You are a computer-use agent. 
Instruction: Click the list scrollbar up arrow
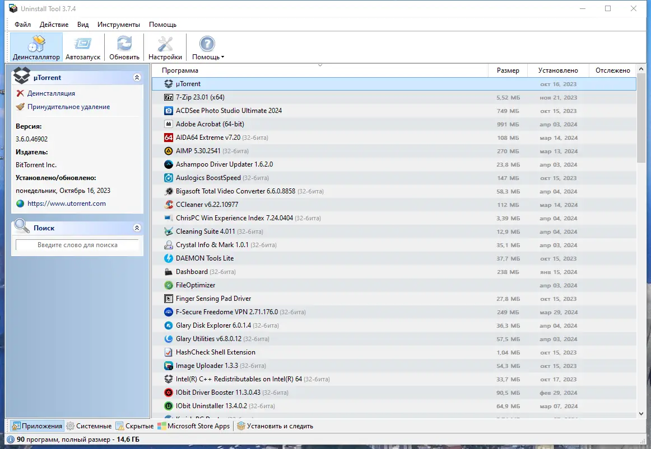tap(641, 69)
